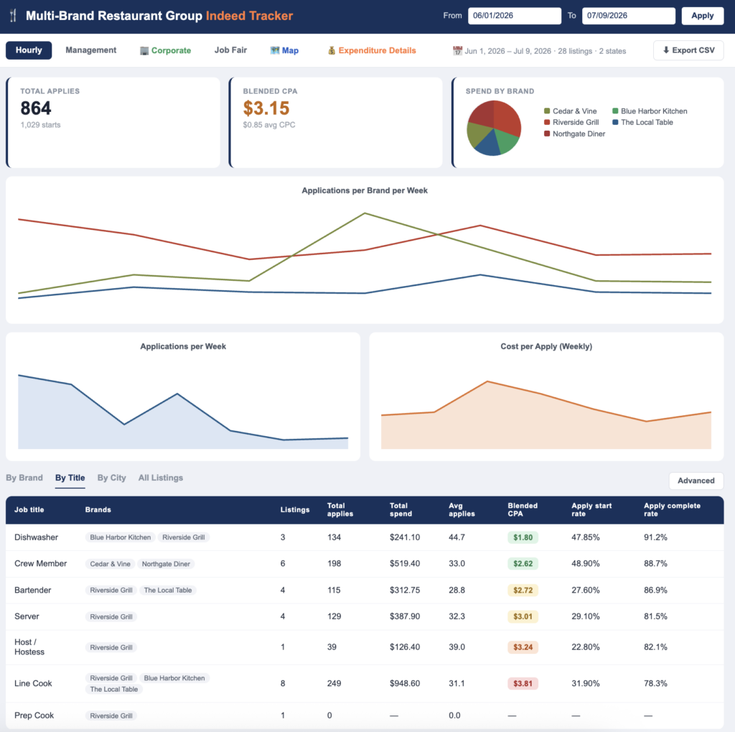
Task: Click the download arrow on Export CSV
Action: (x=665, y=50)
